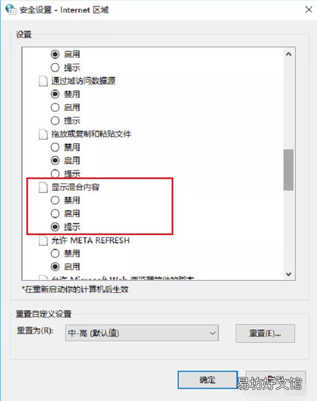Select 禁用 under 拖放或复制和粘贴文件
Image resolution: width=317 pixels, height=401 pixels.
point(55,147)
